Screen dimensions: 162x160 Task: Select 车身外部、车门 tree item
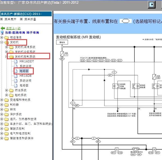(x=31, y=124)
